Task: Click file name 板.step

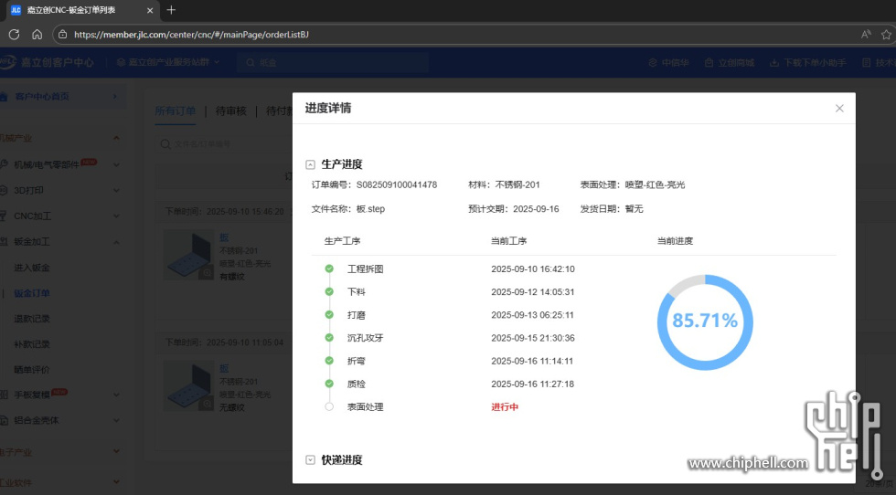Action: coord(371,209)
